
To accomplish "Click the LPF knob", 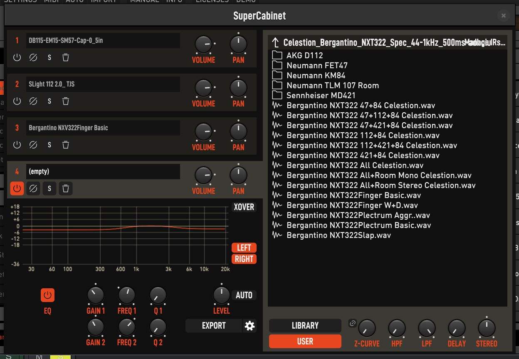I will (427, 329).
